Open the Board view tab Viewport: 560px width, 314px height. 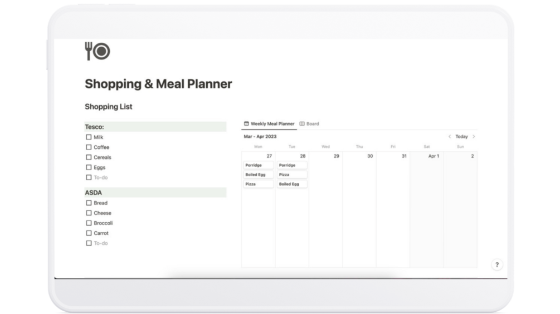point(312,124)
